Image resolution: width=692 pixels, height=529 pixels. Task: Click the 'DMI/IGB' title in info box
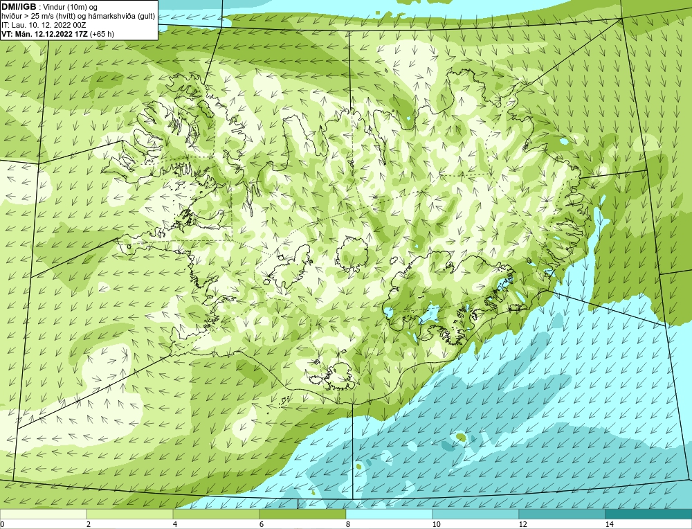point(19,7)
